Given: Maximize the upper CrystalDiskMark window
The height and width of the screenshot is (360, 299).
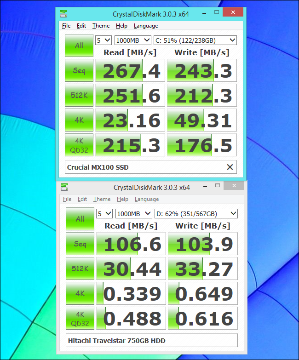Looking at the screenshot, I should (217, 12).
